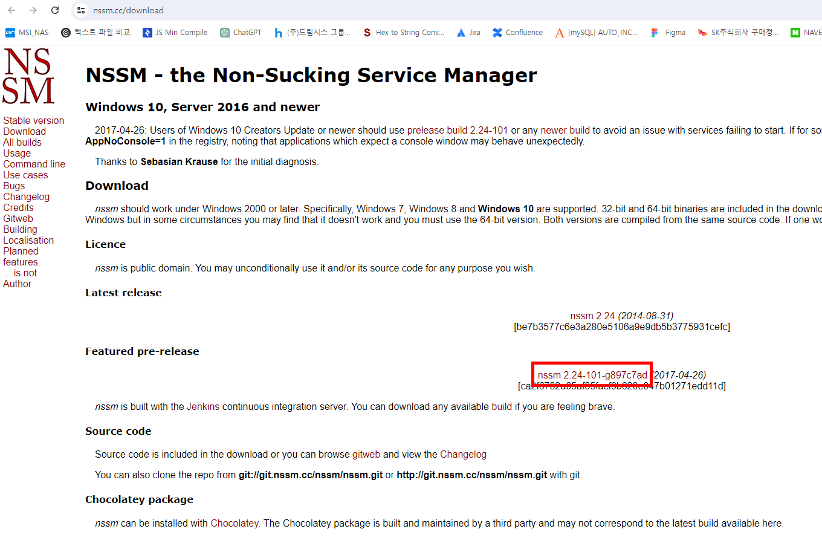Open the All builds sidebar link
This screenshot has width=822, height=552.
(22, 143)
